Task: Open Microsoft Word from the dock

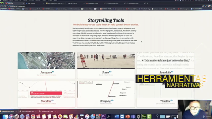Action: pos(117,117)
